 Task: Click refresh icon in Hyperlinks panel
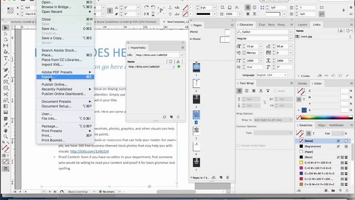tap(164, 117)
